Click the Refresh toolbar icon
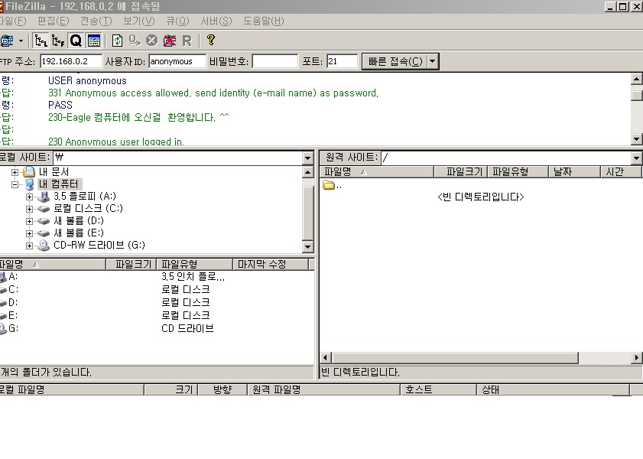 [x=117, y=41]
